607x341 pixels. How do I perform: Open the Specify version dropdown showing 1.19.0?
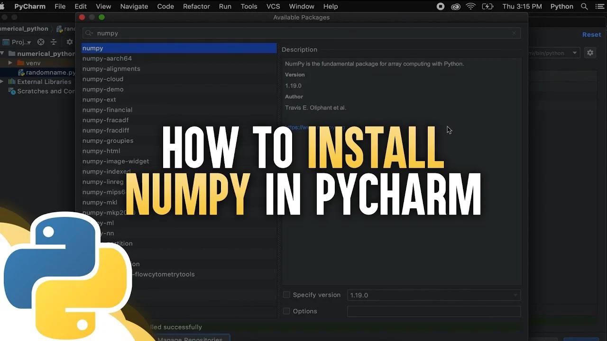515,295
